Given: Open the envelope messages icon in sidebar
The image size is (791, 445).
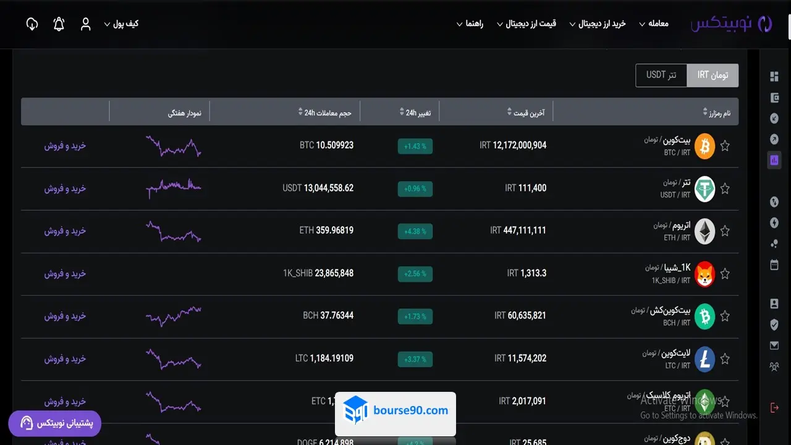Looking at the screenshot, I should (x=774, y=345).
